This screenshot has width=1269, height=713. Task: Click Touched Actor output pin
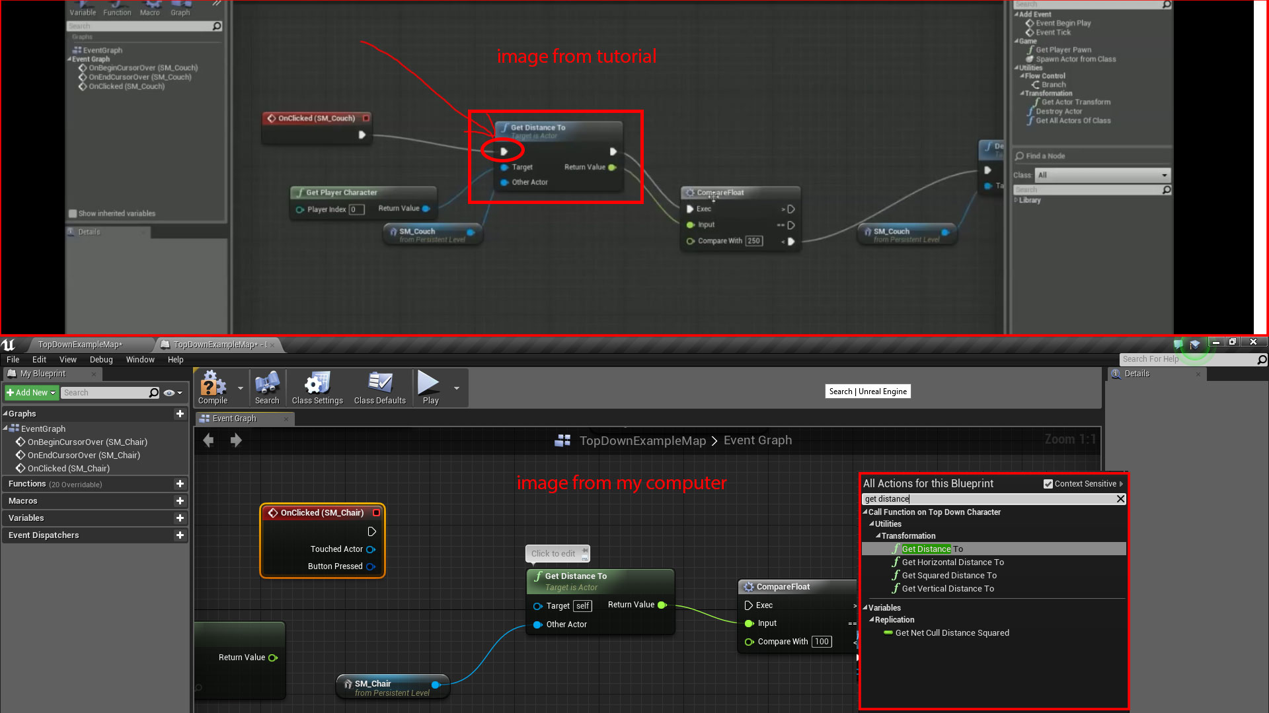pyautogui.click(x=371, y=549)
